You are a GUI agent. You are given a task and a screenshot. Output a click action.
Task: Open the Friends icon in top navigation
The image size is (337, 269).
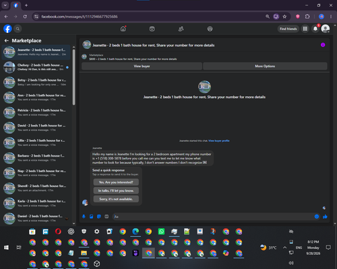pyautogui.click(x=181, y=29)
